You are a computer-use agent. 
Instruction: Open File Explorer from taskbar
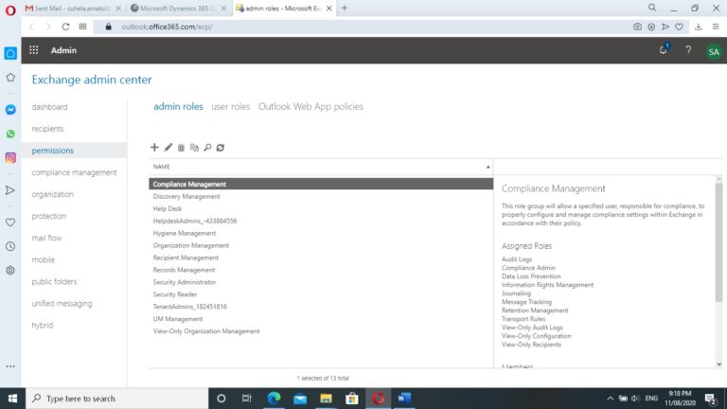[326, 399]
